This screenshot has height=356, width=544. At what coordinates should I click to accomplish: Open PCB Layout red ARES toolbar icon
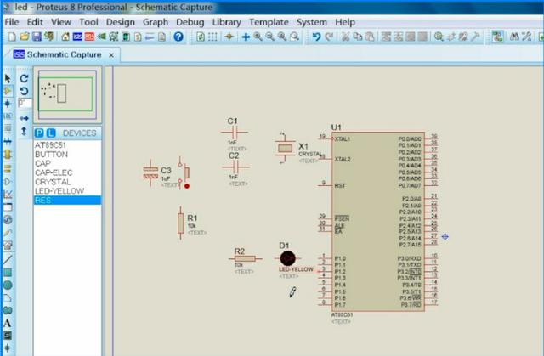(x=89, y=37)
